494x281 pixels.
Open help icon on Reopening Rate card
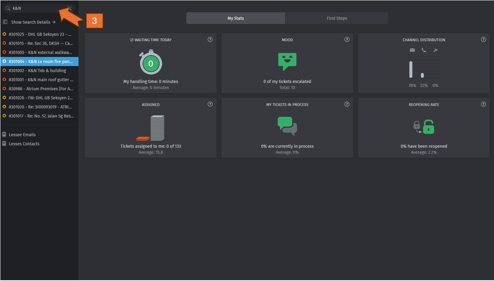pos(483,104)
